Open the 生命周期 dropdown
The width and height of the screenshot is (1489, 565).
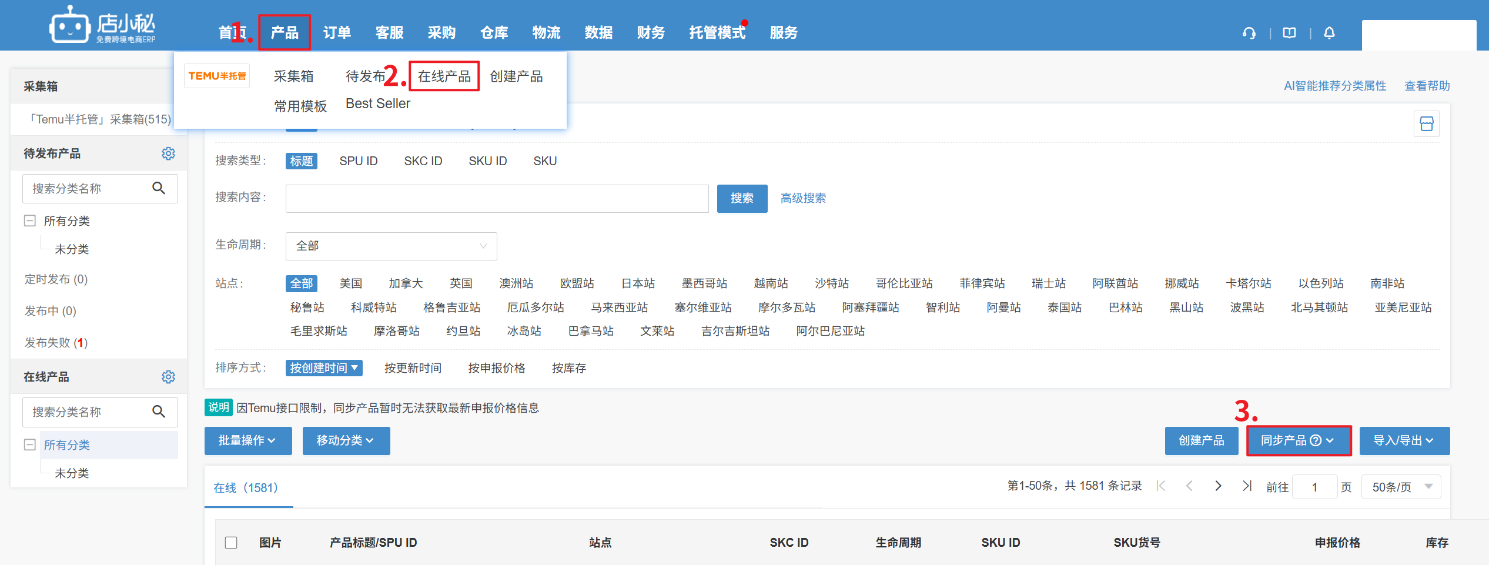coord(391,246)
